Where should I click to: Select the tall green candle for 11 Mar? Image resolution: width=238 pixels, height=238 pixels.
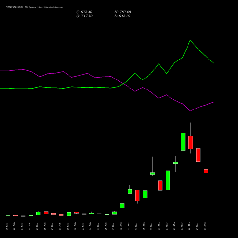168,180
